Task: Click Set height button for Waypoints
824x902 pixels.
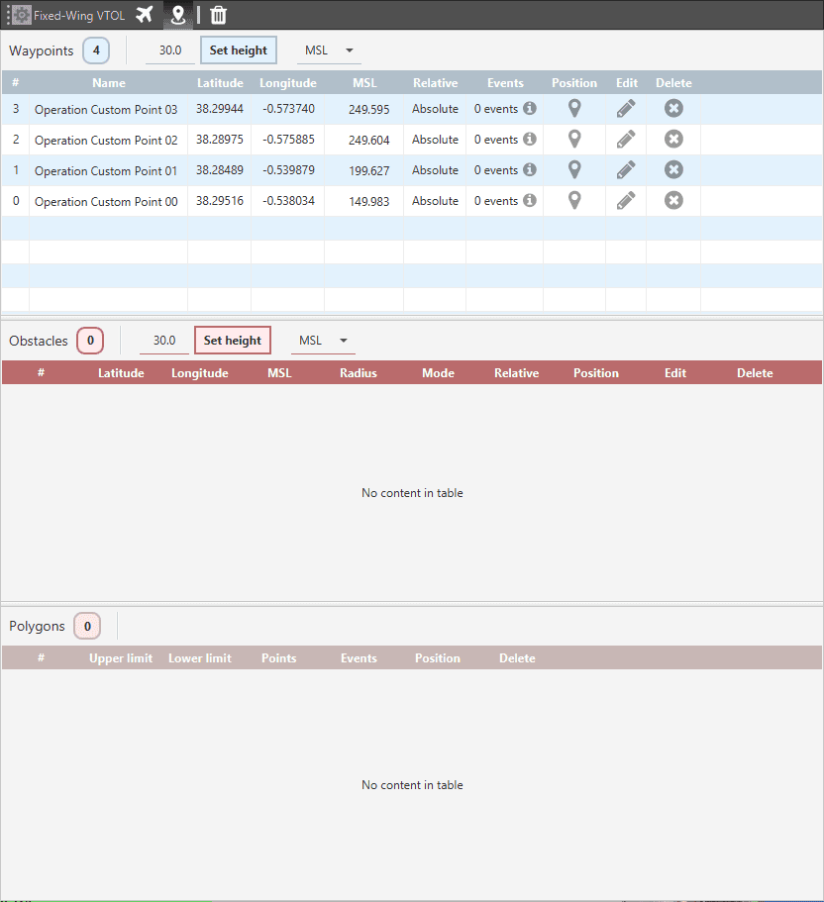Action: (x=239, y=50)
